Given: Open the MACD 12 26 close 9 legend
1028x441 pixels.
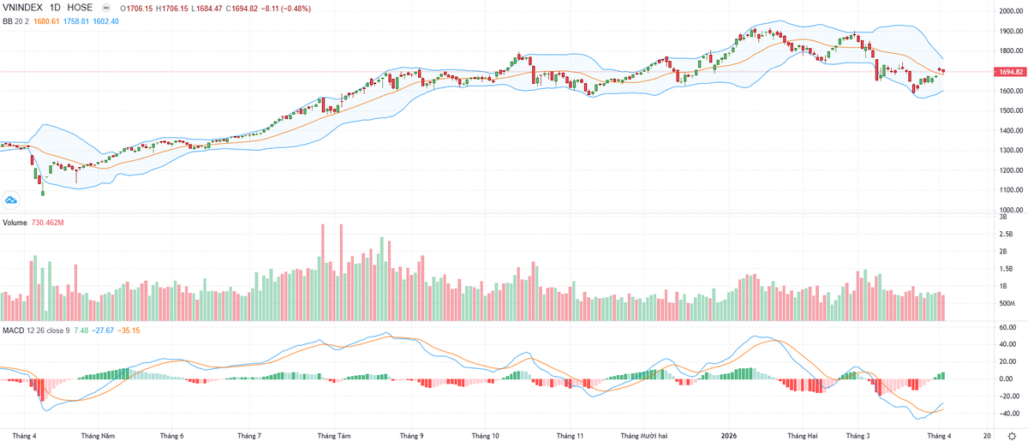Looking at the screenshot, I should click(36, 329).
